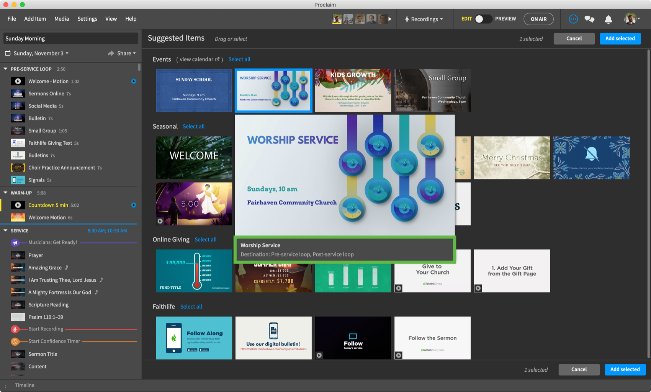Click the music note icon beside Amazing Grace
Screen dimensions: 651x392
(67, 268)
